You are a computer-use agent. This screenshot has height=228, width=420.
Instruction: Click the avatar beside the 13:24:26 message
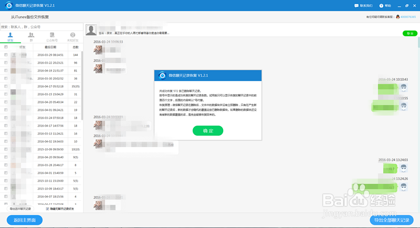[x=403, y=186]
